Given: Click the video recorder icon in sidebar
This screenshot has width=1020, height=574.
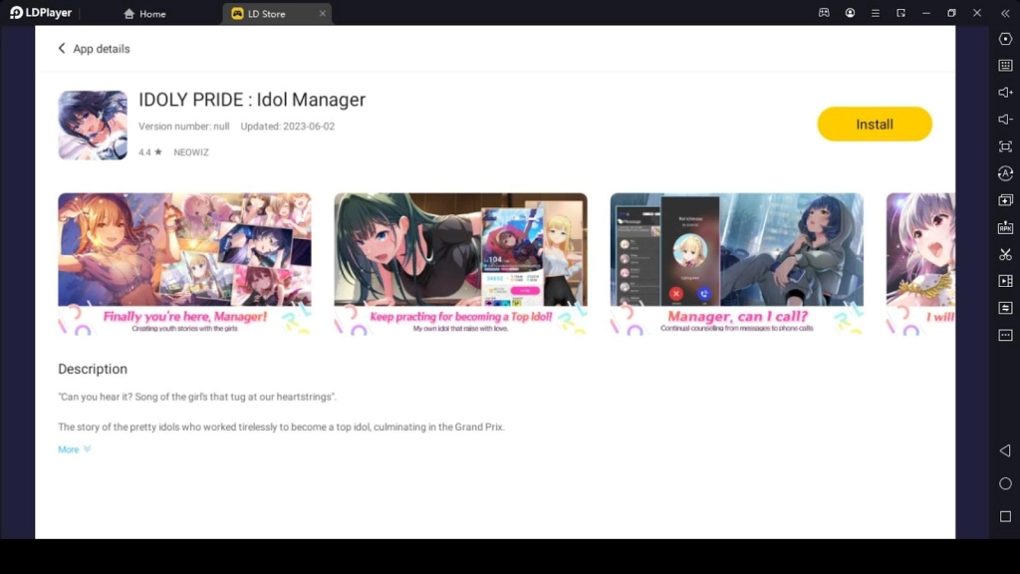Looking at the screenshot, I should pyautogui.click(x=1005, y=281).
